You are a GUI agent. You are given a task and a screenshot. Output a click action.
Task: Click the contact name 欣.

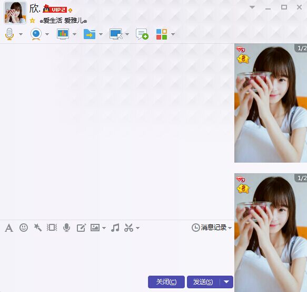coord(35,9)
